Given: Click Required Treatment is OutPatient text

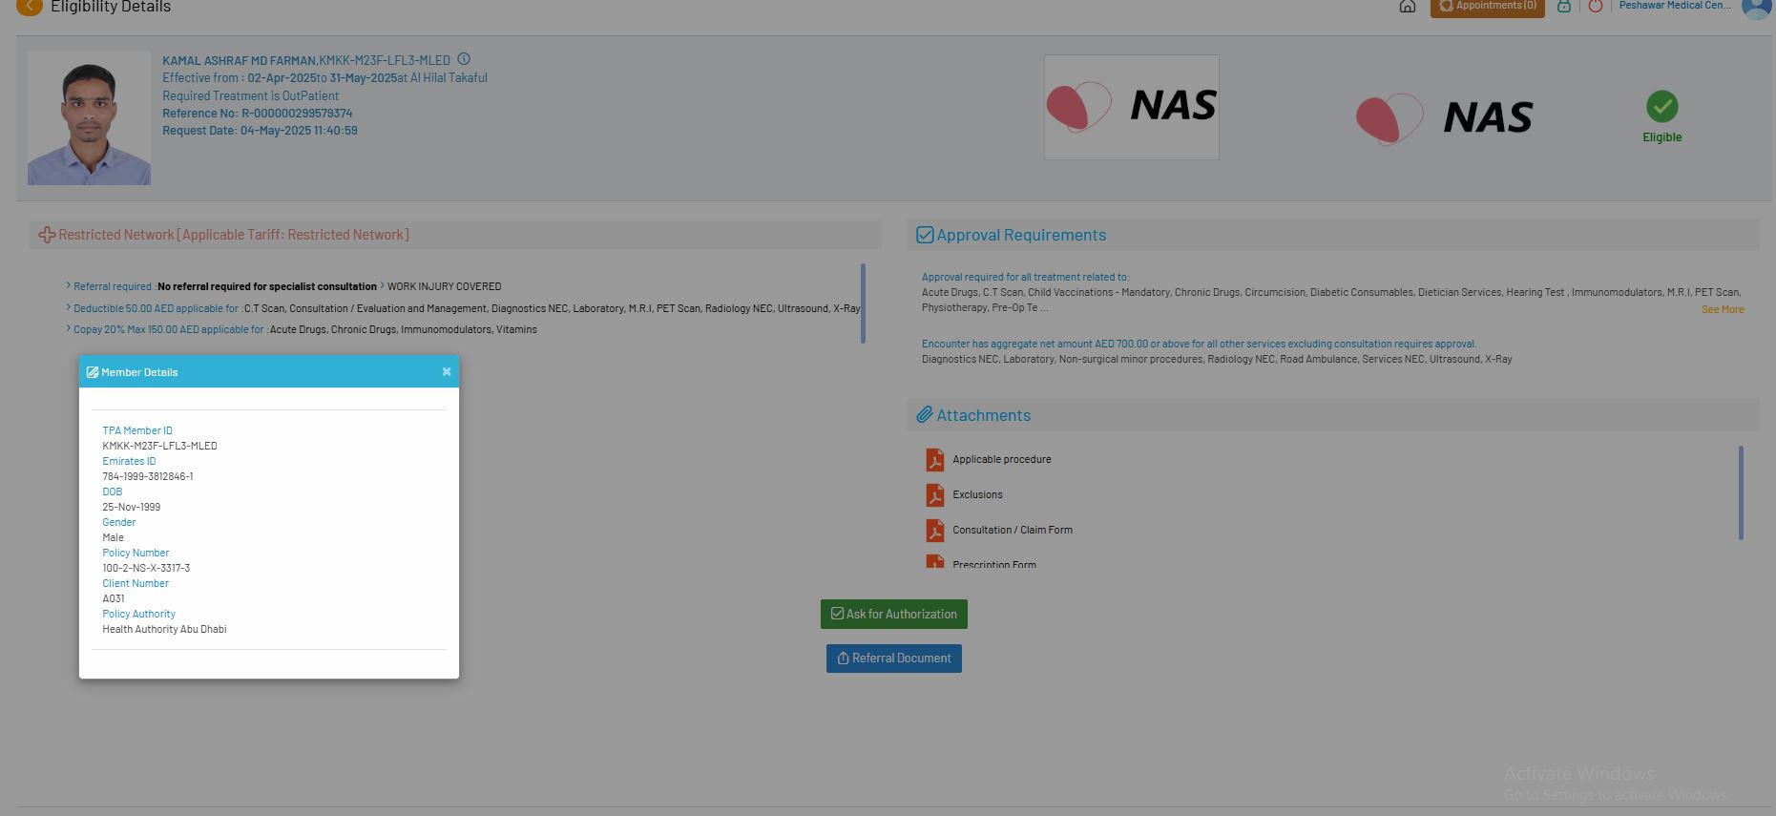Looking at the screenshot, I should coord(250,95).
